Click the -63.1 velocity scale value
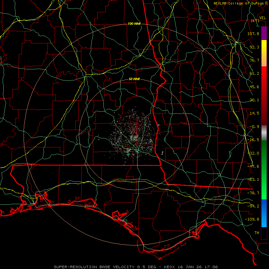Image resolution: width=269 pixels, height=269 pixels. (253, 180)
